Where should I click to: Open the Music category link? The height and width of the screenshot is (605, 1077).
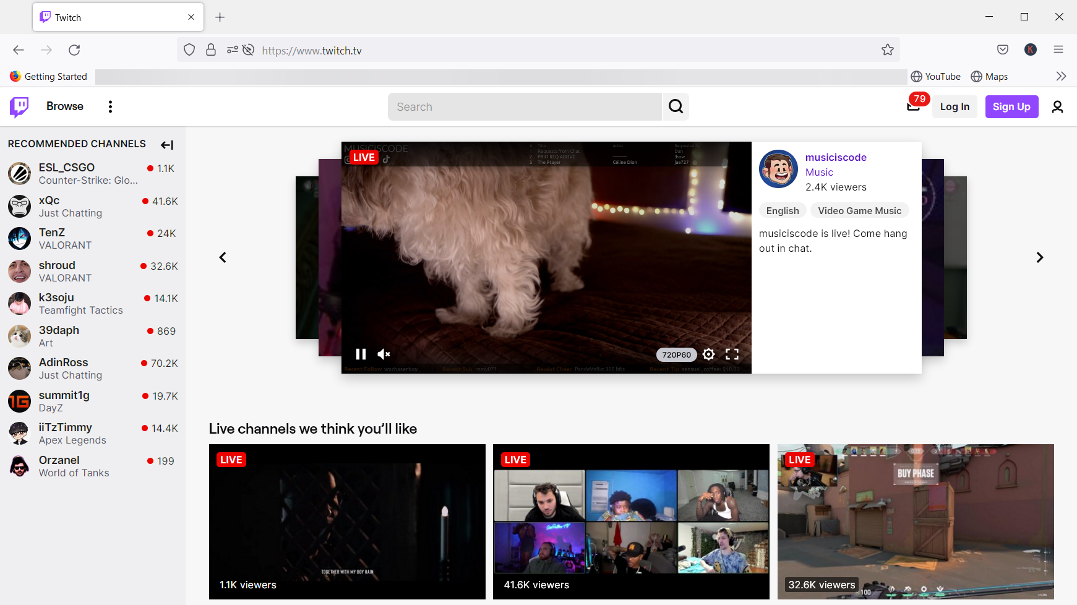pos(819,172)
